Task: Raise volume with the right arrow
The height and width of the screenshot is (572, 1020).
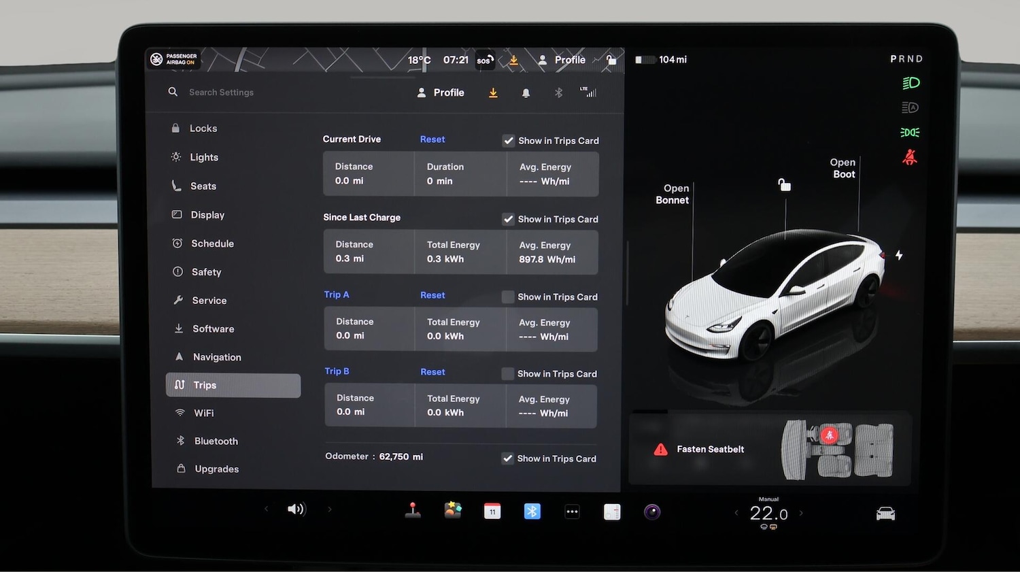Action: coord(330,509)
